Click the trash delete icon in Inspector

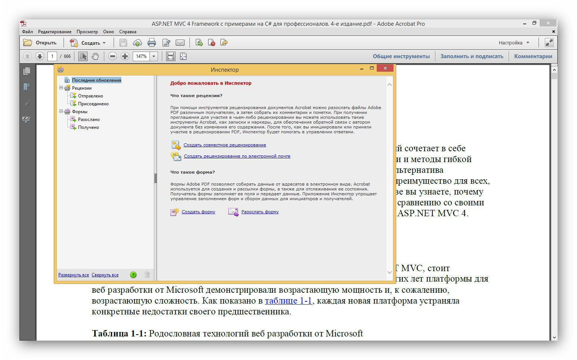point(147,275)
